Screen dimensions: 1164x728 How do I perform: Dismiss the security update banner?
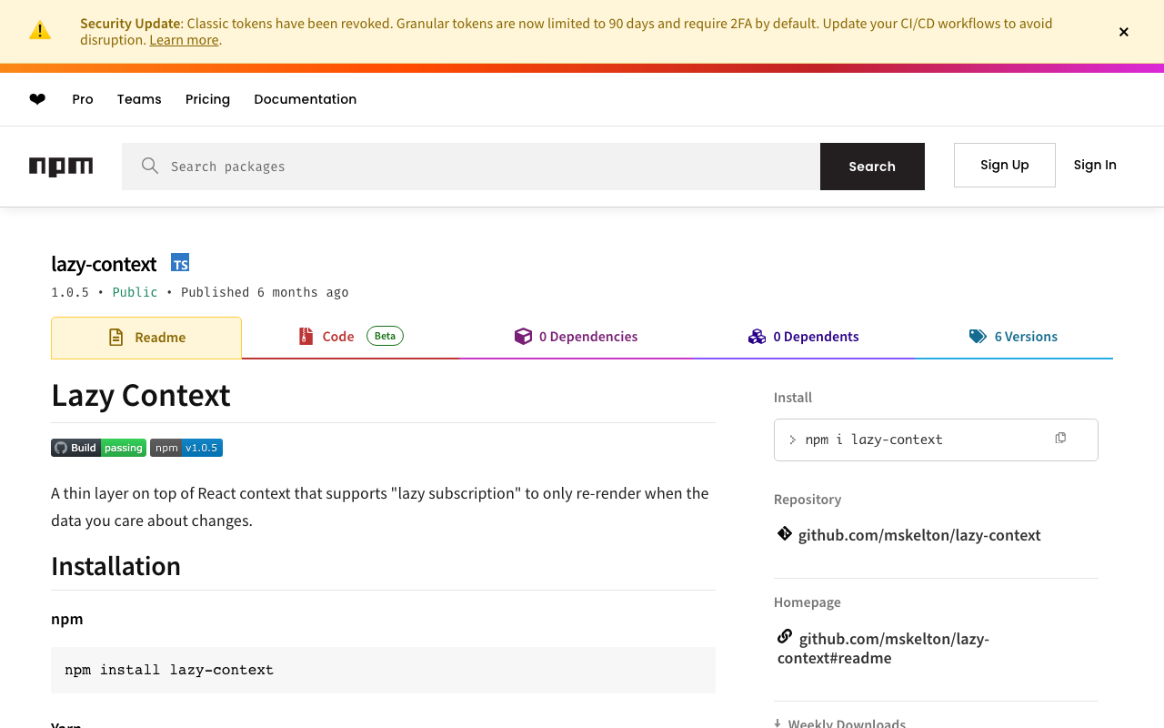click(x=1124, y=32)
